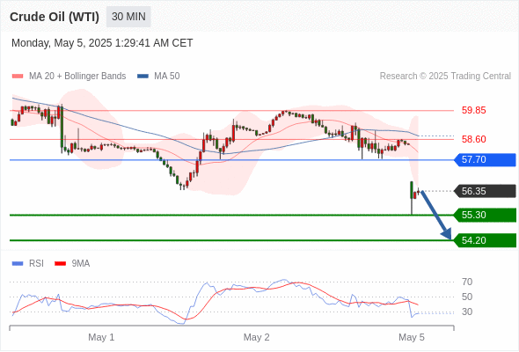Click the 55.30 green support tag
Viewport: 519px width, 352px height.
(x=486, y=216)
